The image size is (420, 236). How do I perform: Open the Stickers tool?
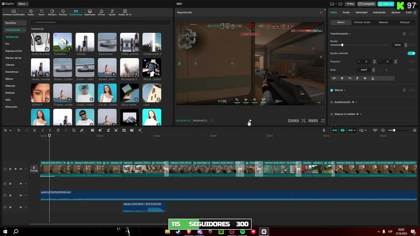tap(52, 12)
